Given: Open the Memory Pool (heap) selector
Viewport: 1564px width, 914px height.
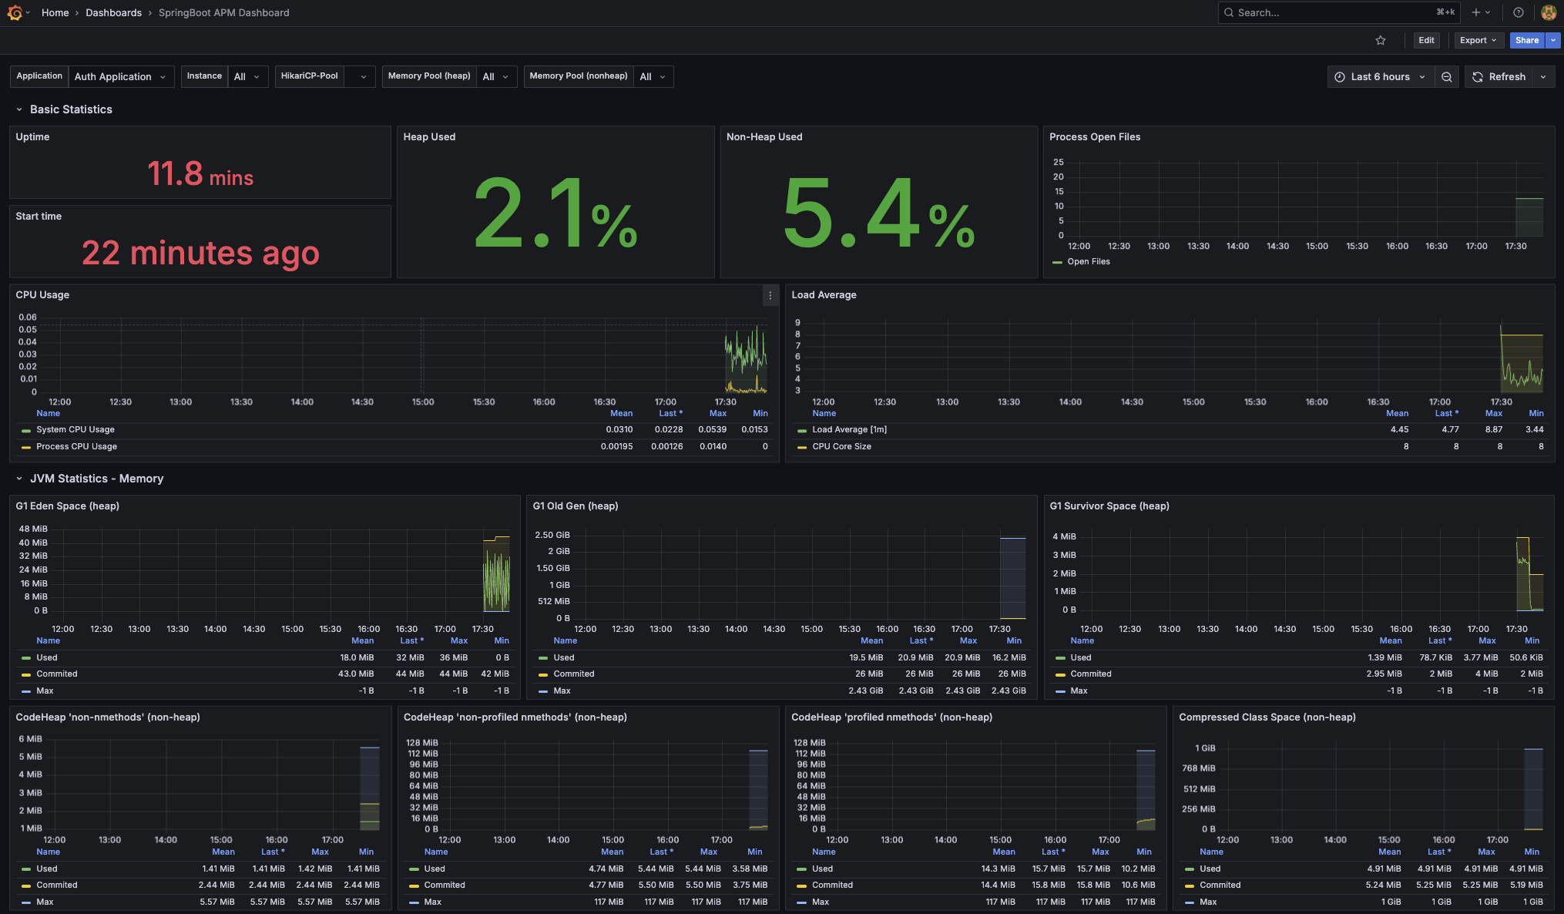Looking at the screenshot, I should point(495,76).
